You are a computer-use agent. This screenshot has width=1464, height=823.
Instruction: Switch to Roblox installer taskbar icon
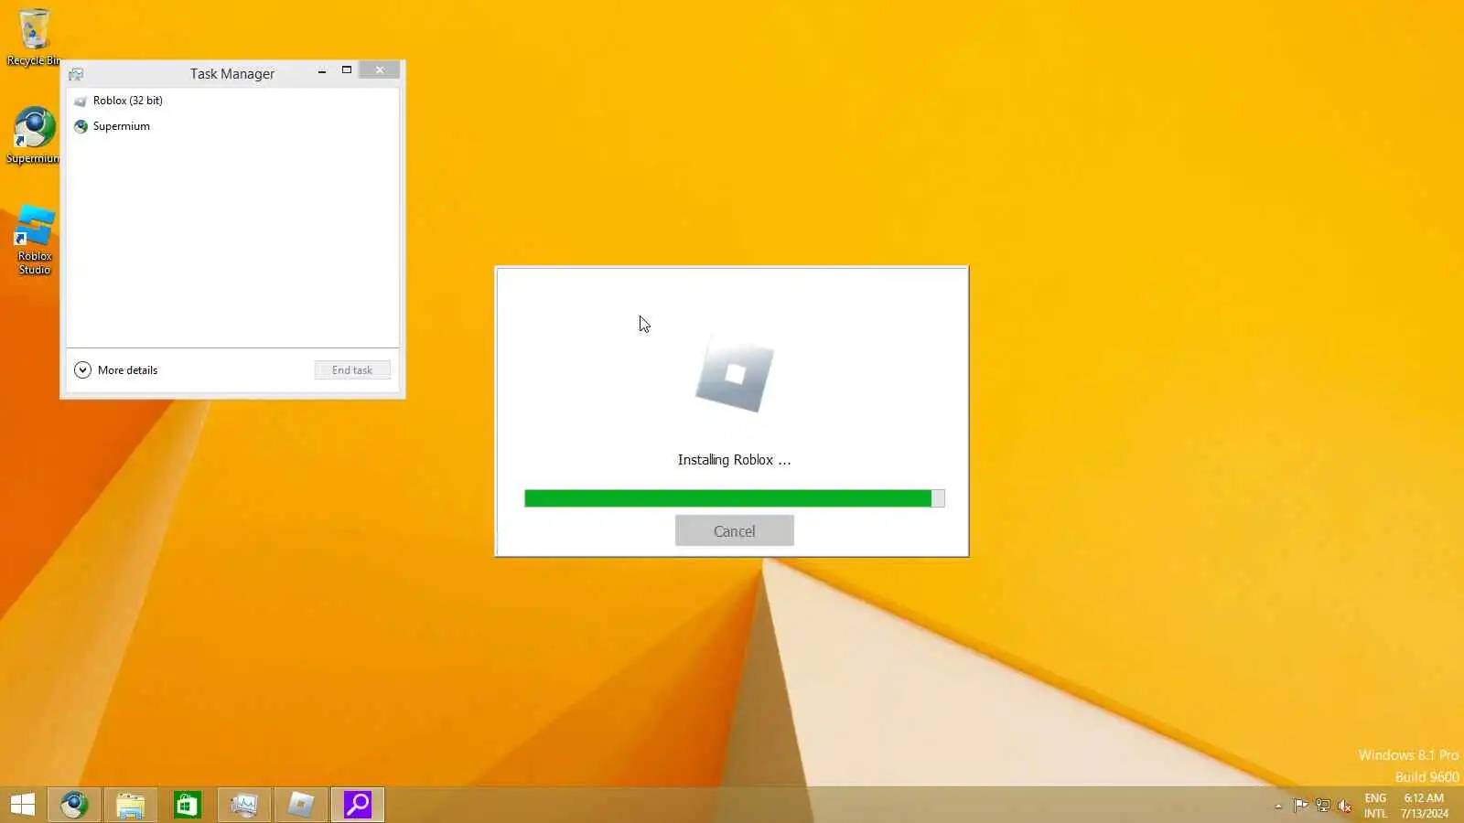301,805
